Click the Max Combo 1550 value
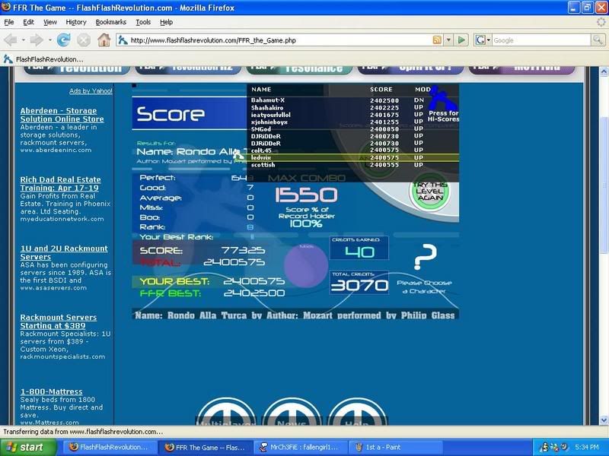609x456 pixels. pos(306,195)
